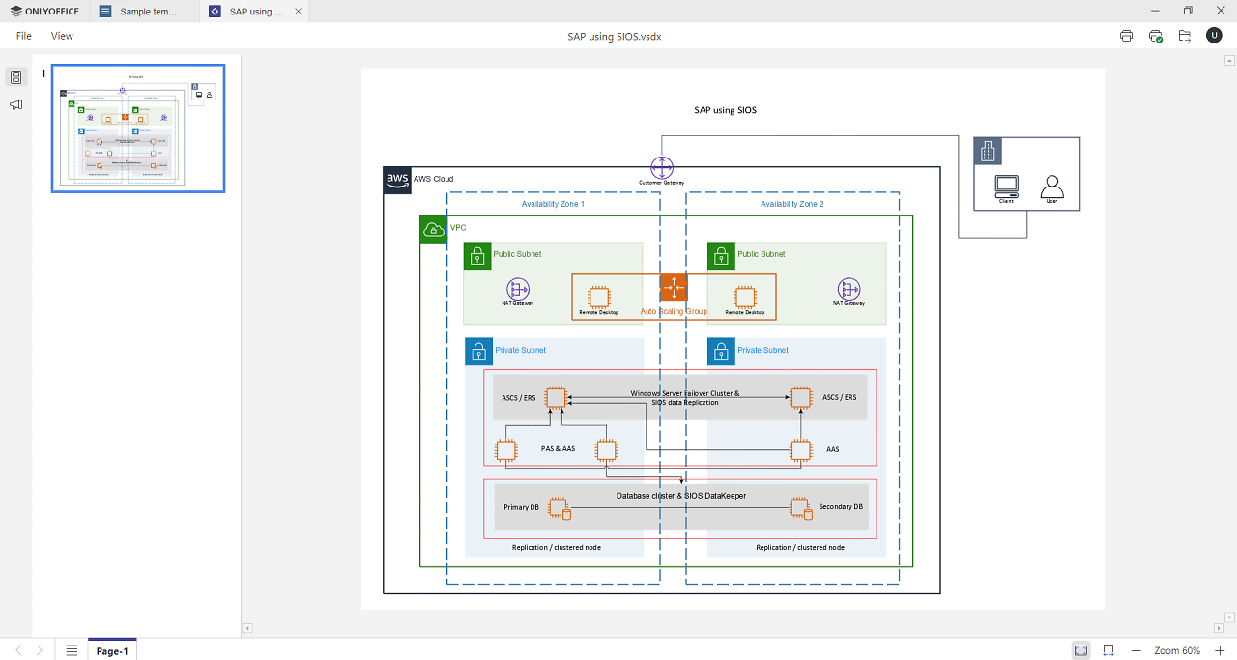Open the View menu
Screen dimensions: 1237x660
62,36
